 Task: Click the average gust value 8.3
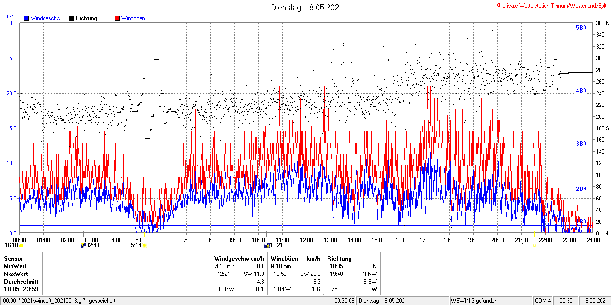tap(317, 282)
